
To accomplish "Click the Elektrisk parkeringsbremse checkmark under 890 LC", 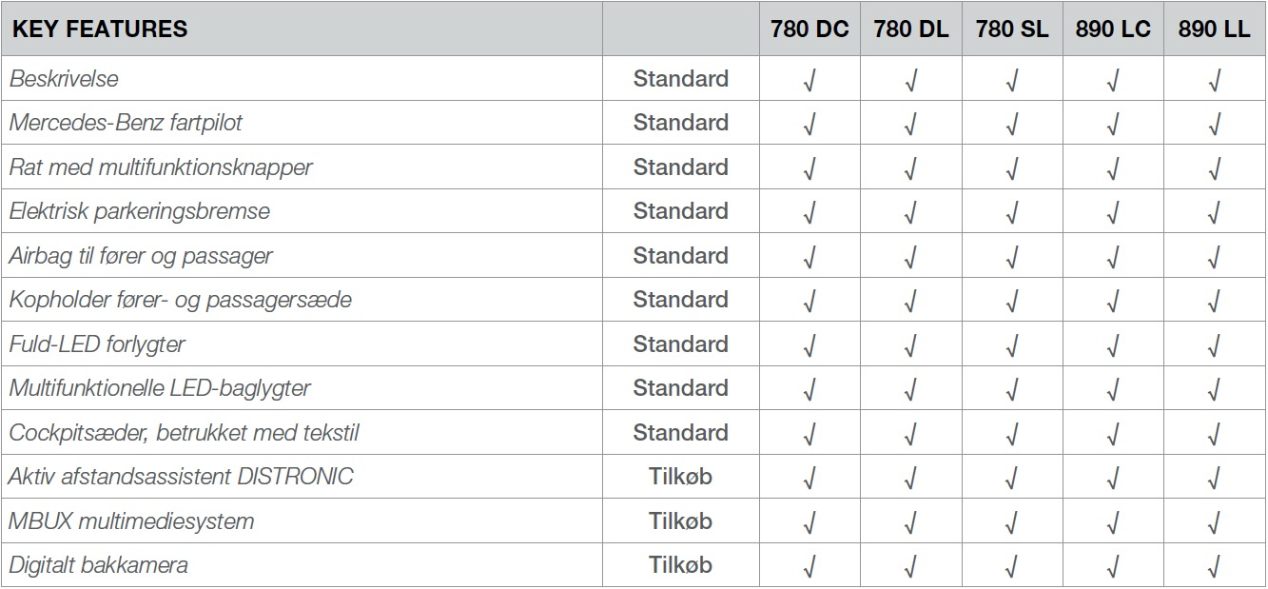I will [1113, 213].
